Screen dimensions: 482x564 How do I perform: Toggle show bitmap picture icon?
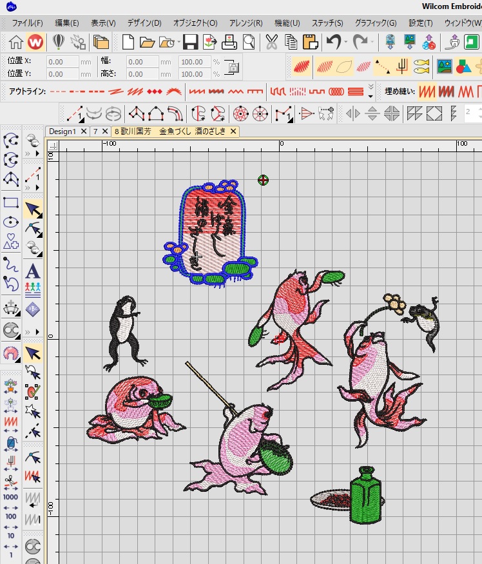[444, 66]
